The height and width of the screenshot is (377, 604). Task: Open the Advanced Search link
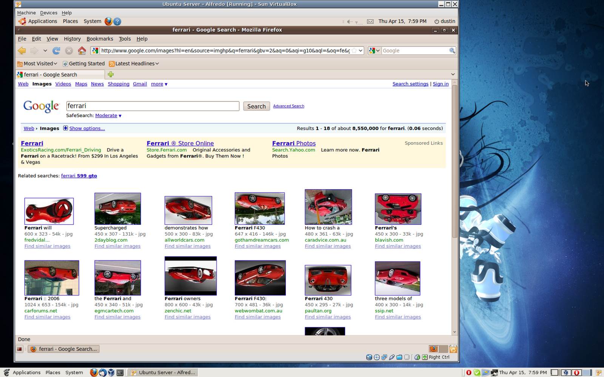(x=288, y=106)
